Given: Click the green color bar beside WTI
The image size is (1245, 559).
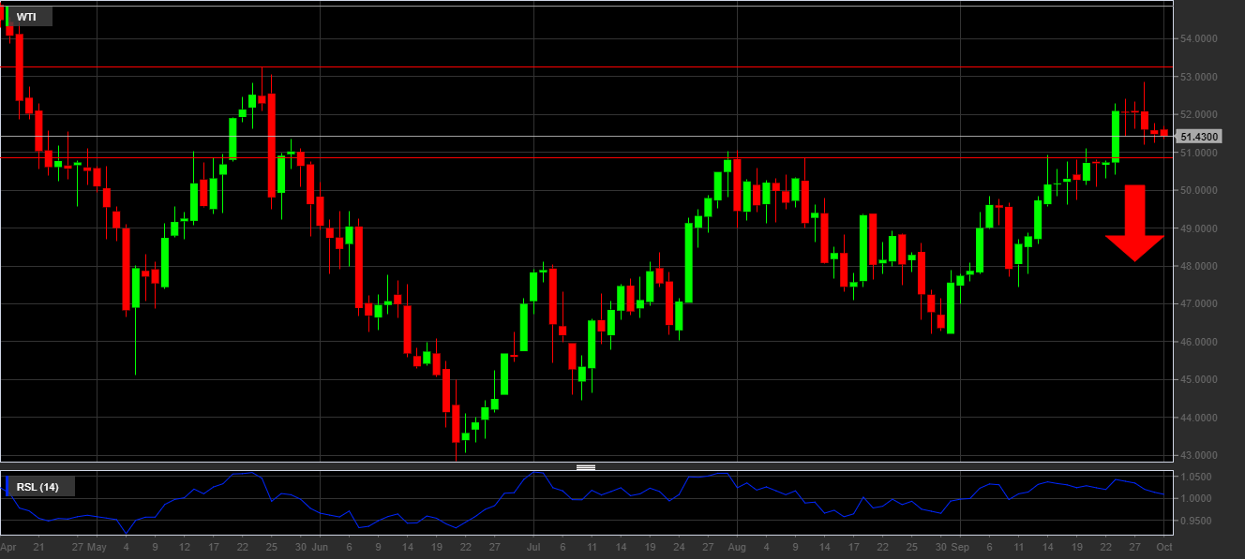Looking at the screenshot, I should pos(7,17).
